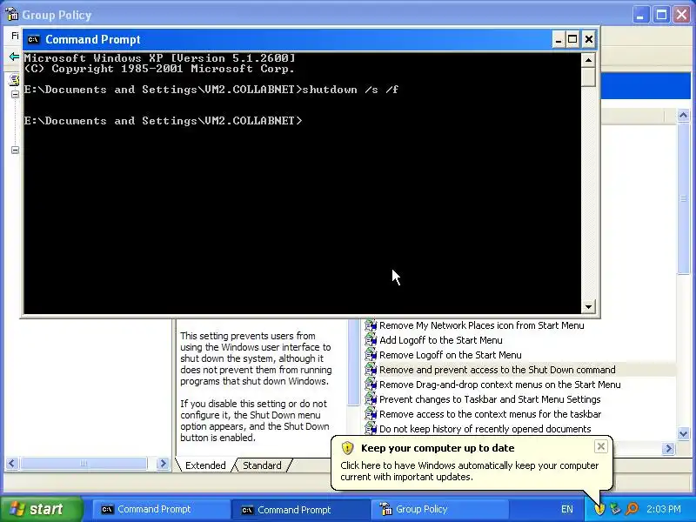The image size is (696, 522).
Task: Switch to second Command Prompt taskbar button
Action: (x=300, y=510)
